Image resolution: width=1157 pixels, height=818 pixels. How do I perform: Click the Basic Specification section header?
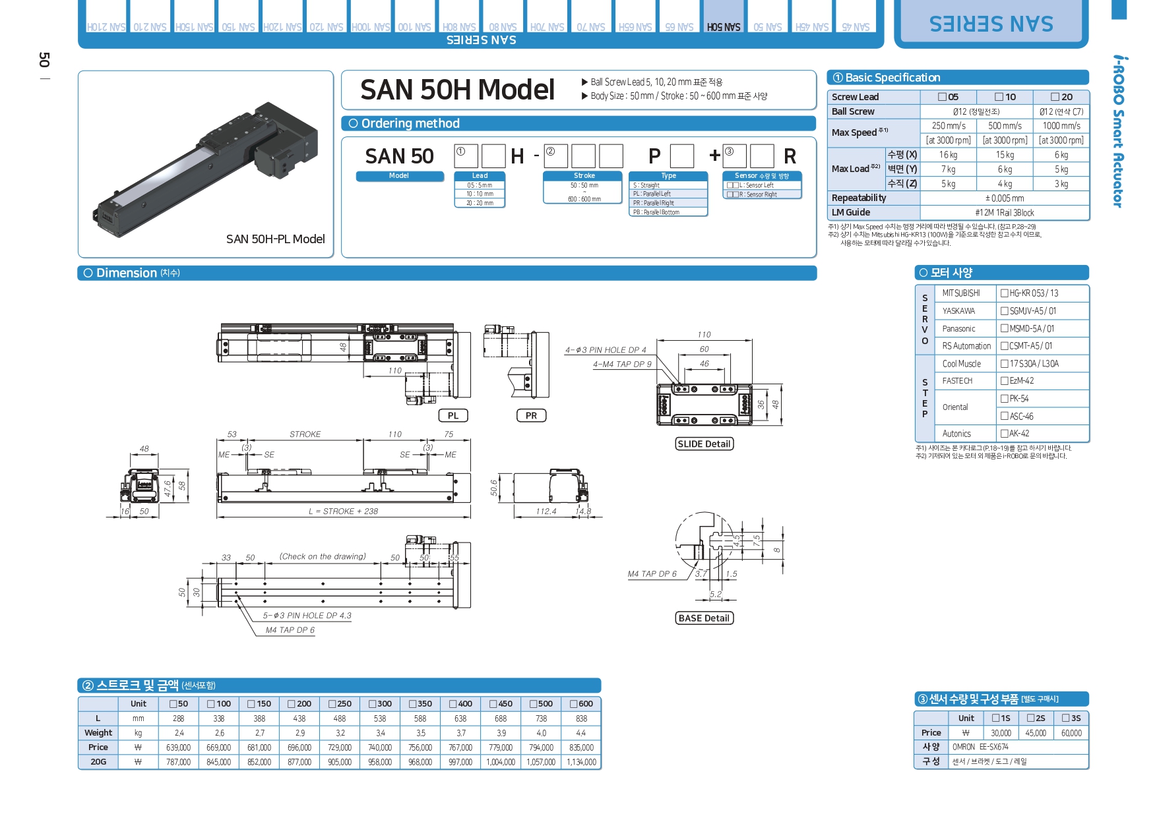click(958, 78)
